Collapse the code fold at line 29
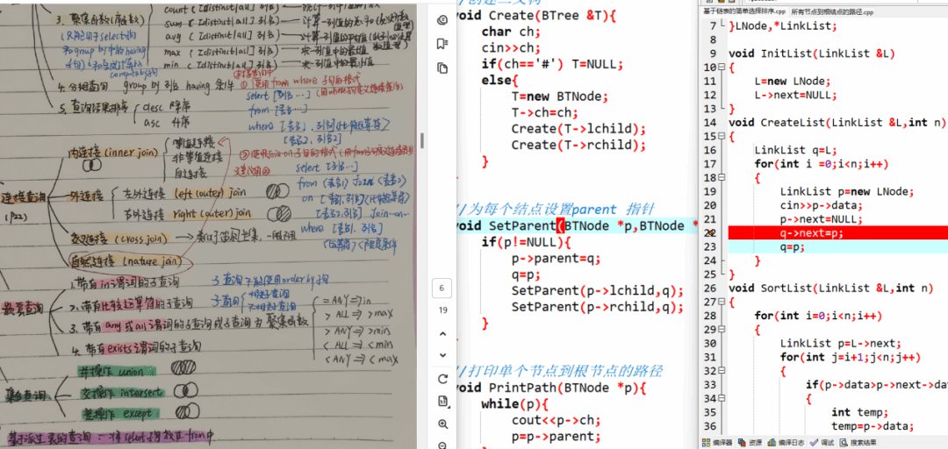Viewport: 948px width, 449px height. 722,330
